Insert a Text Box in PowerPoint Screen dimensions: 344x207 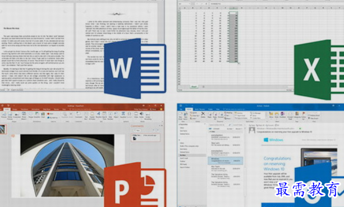pos(86,116)
